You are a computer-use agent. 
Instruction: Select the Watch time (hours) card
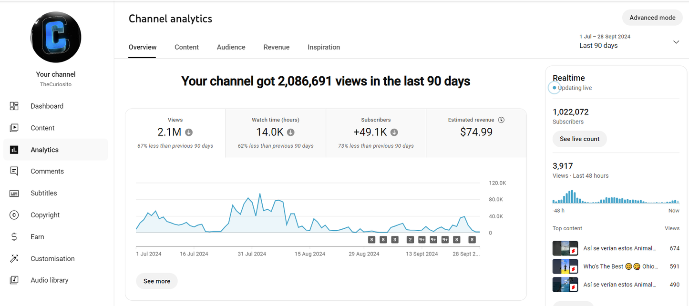275,133
